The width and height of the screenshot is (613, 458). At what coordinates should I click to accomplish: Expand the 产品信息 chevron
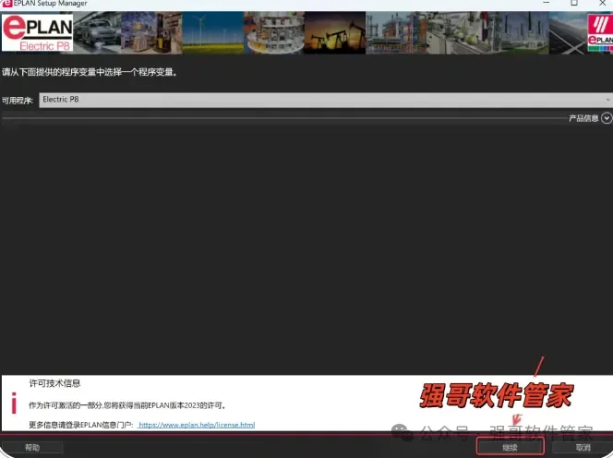tap(607, 117)
